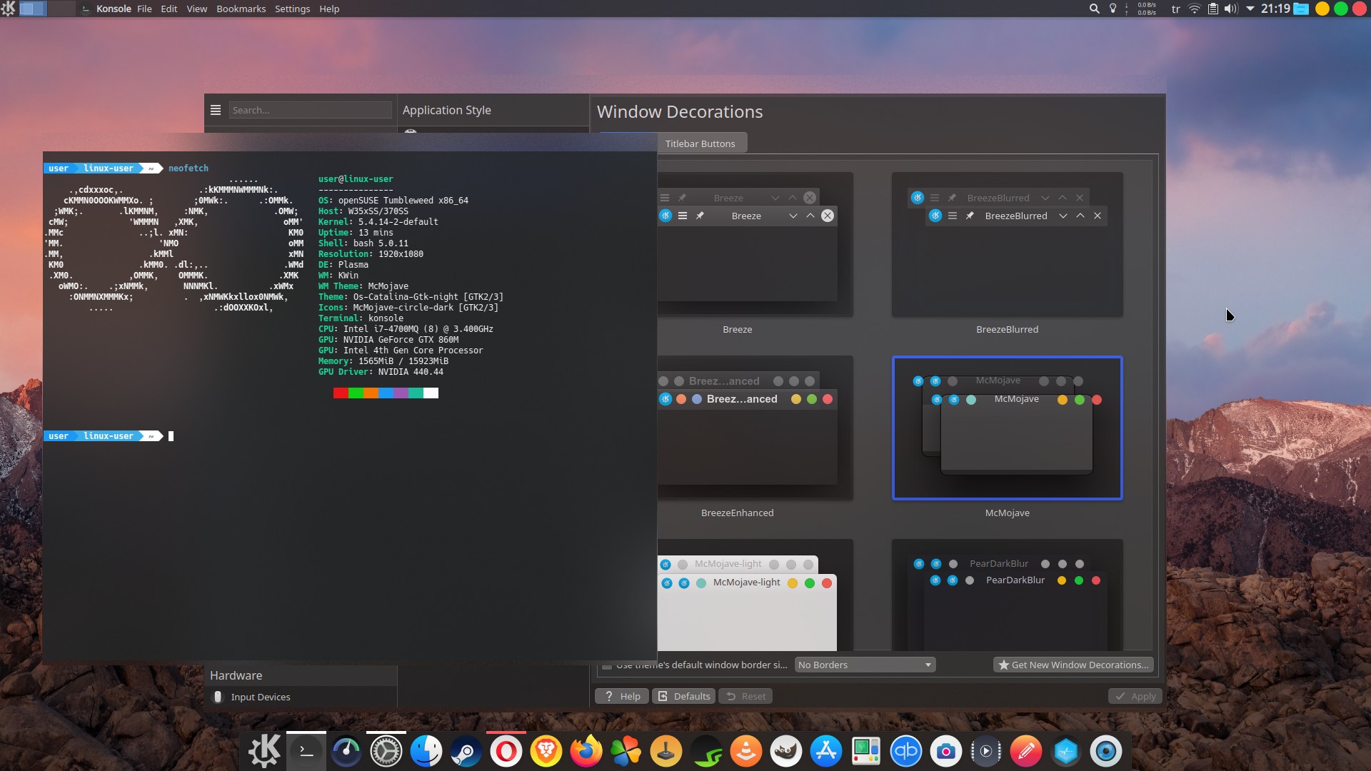Open Firefox from the dock
The height and width of the screenshot is (771, 1371).
pyautogui.click(x=586, y=750)
